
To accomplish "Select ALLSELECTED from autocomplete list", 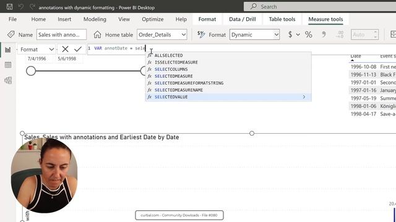I will [228, 55].
